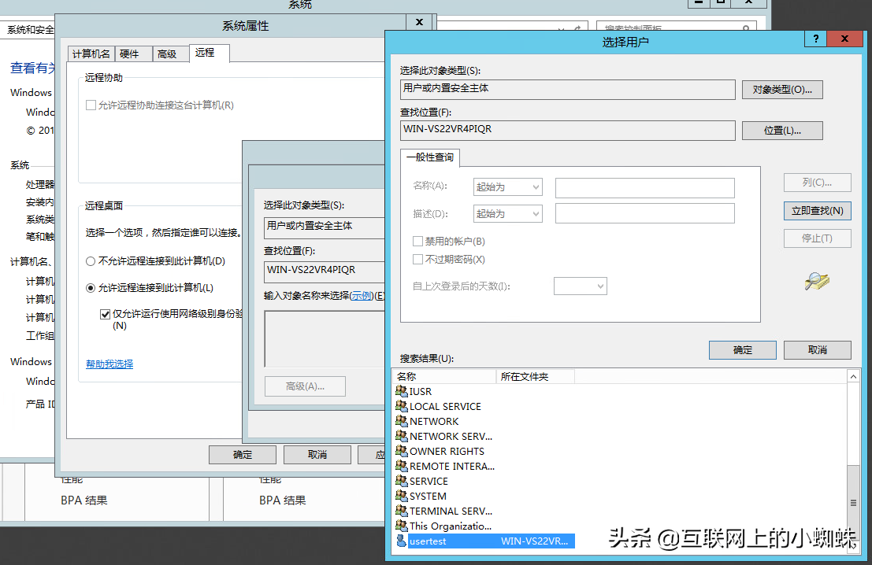Click the SYSTEM entry icon

tap(401, 496)
